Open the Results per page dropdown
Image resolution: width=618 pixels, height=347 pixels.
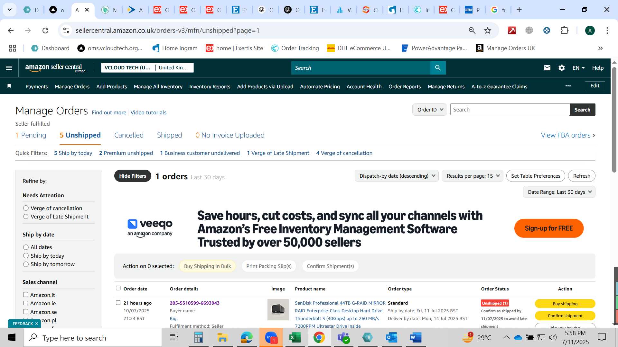(473, 176)
